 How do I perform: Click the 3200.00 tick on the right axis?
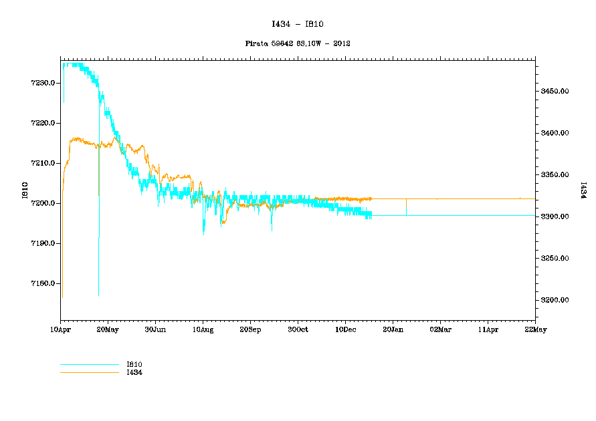[x=555, y=300]
